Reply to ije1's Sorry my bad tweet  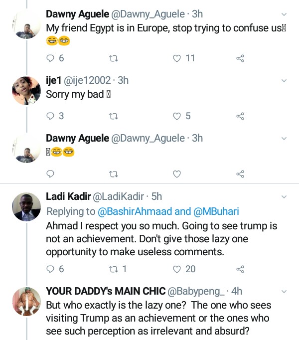coord(50,116)
